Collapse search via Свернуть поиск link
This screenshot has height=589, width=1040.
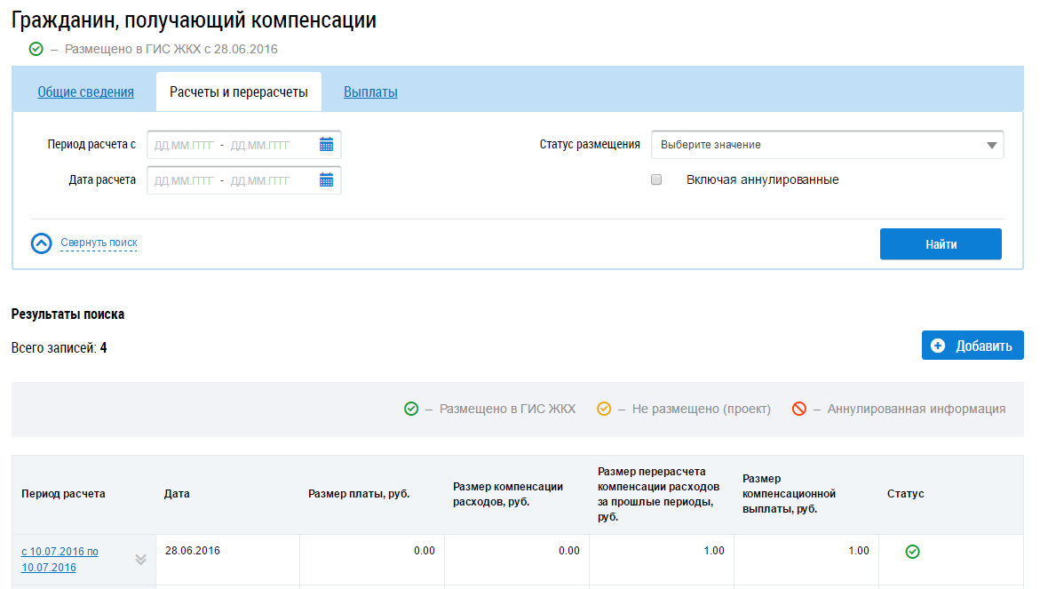pos(99,243)
